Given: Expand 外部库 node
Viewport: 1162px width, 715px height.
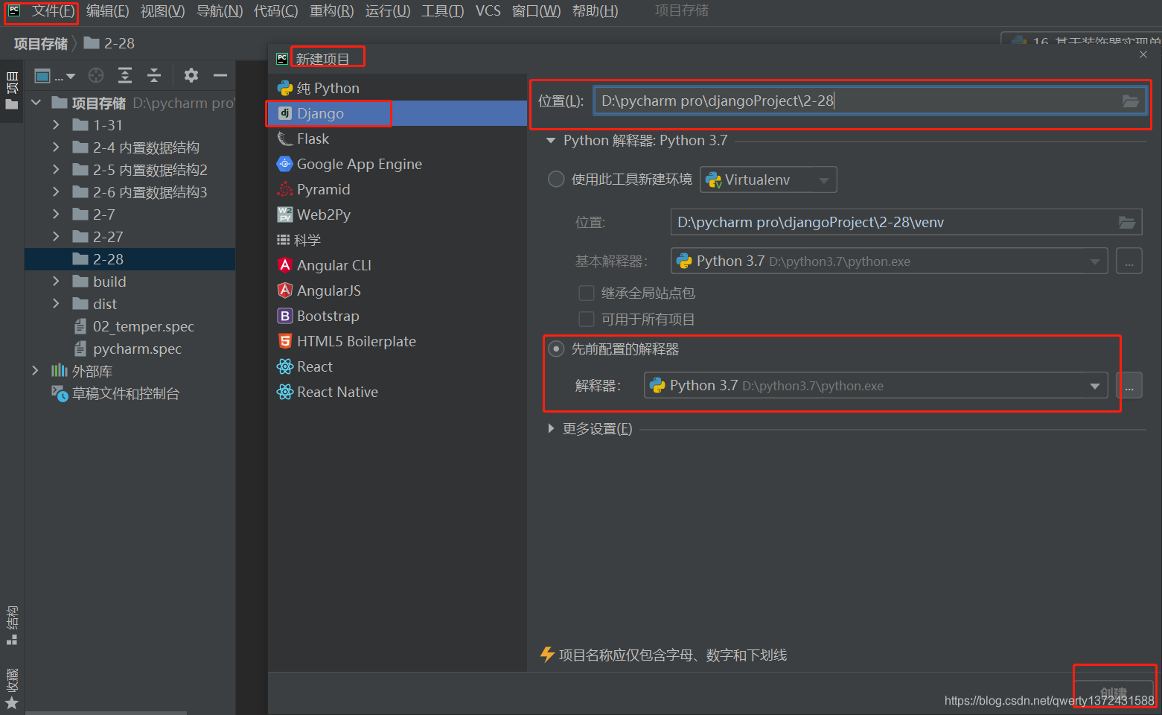Looking at the screenshot, I should tap(35, 371).
